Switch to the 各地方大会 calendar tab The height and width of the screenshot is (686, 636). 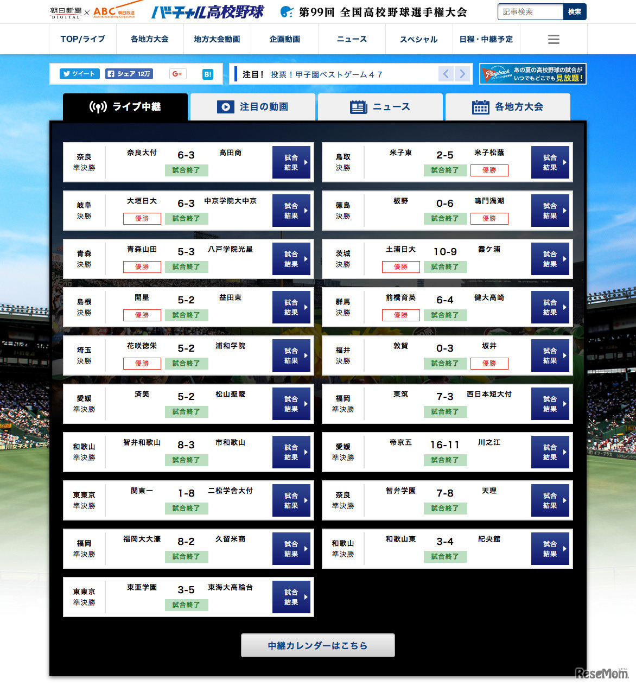508,107
